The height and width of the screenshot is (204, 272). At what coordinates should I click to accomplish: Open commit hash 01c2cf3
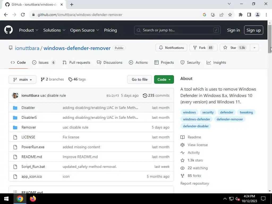coord(113,96)
